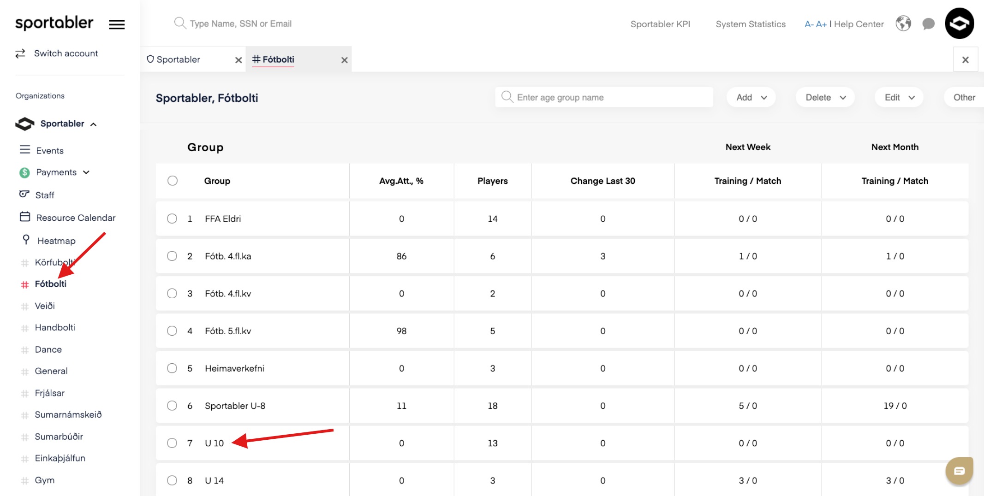Click the Sportabler organization logo in the sidebar
984x496 pixels.
25,124
